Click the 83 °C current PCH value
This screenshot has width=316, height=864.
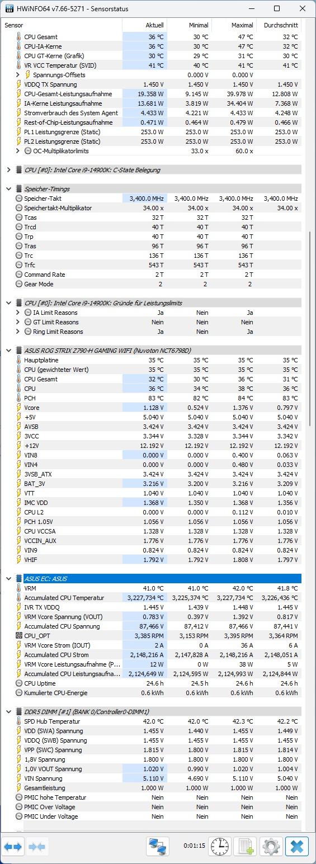[x=155, y=398]
